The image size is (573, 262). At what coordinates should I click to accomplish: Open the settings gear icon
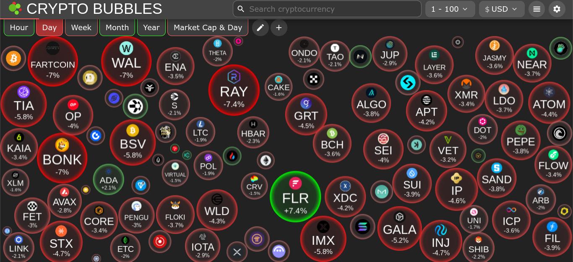pyautogui.click(x=557, y=9)
